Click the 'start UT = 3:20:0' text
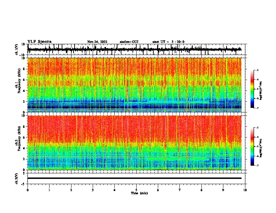The image size is (276, 213). click(168, 42)
